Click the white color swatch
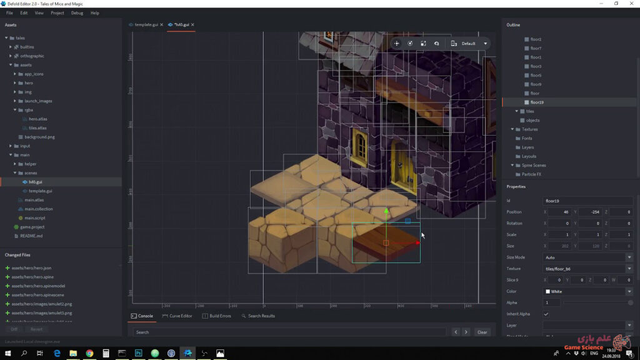640x360 pixels. pos(547,291)
